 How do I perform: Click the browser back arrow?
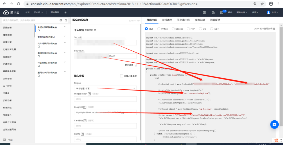[x=5, y=4]
